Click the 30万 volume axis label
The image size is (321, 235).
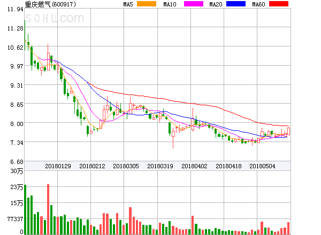point(17,171)
